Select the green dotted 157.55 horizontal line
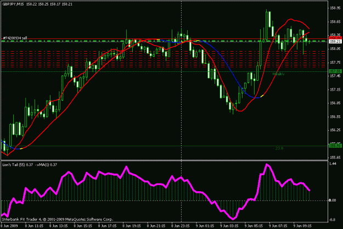Viewport: 343px width, 229px height. [x=165, y=71]
